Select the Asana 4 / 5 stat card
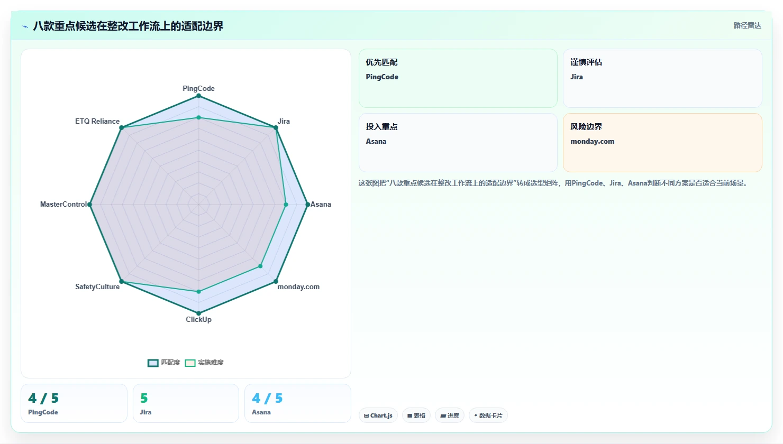 [x=298, y=403]
